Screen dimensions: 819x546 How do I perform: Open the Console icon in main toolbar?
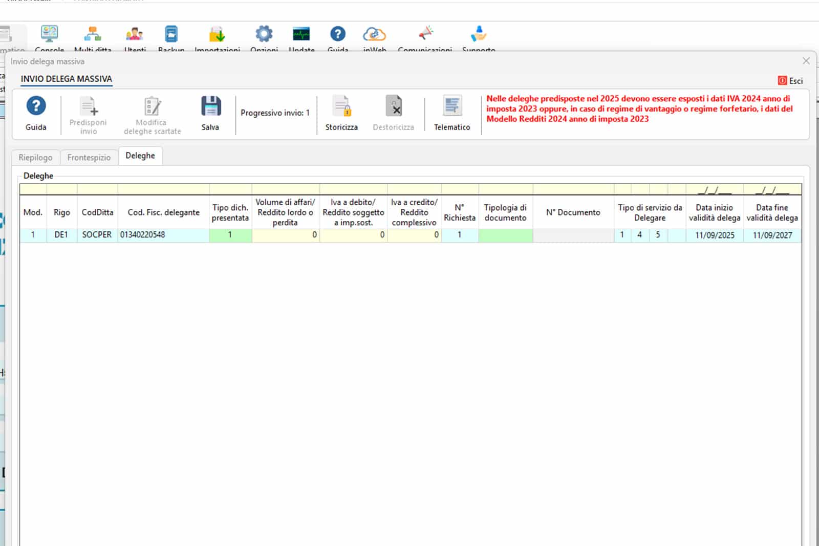49,35
